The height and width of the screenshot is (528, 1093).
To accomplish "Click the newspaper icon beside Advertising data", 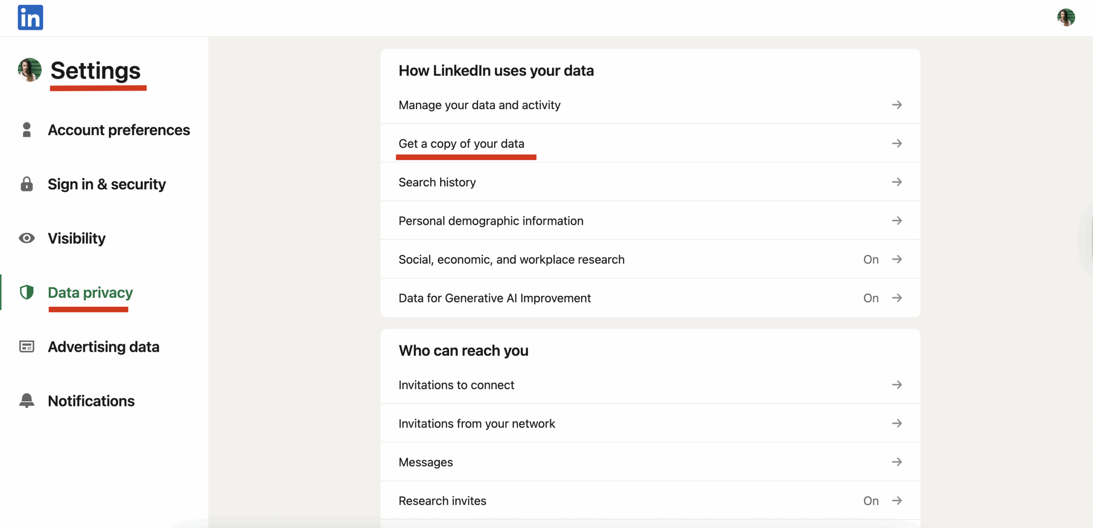I will (26, 346).
